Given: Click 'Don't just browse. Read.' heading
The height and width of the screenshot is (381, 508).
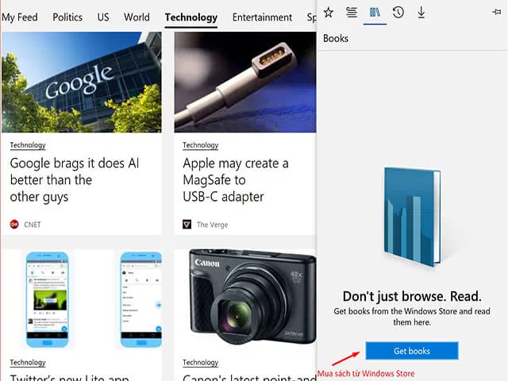Looking at the screenshot, I should tap(412, 296).
